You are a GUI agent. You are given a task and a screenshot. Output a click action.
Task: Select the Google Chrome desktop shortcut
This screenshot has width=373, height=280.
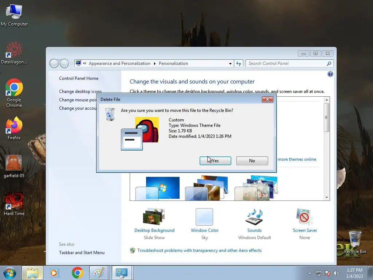pos(14,93)
